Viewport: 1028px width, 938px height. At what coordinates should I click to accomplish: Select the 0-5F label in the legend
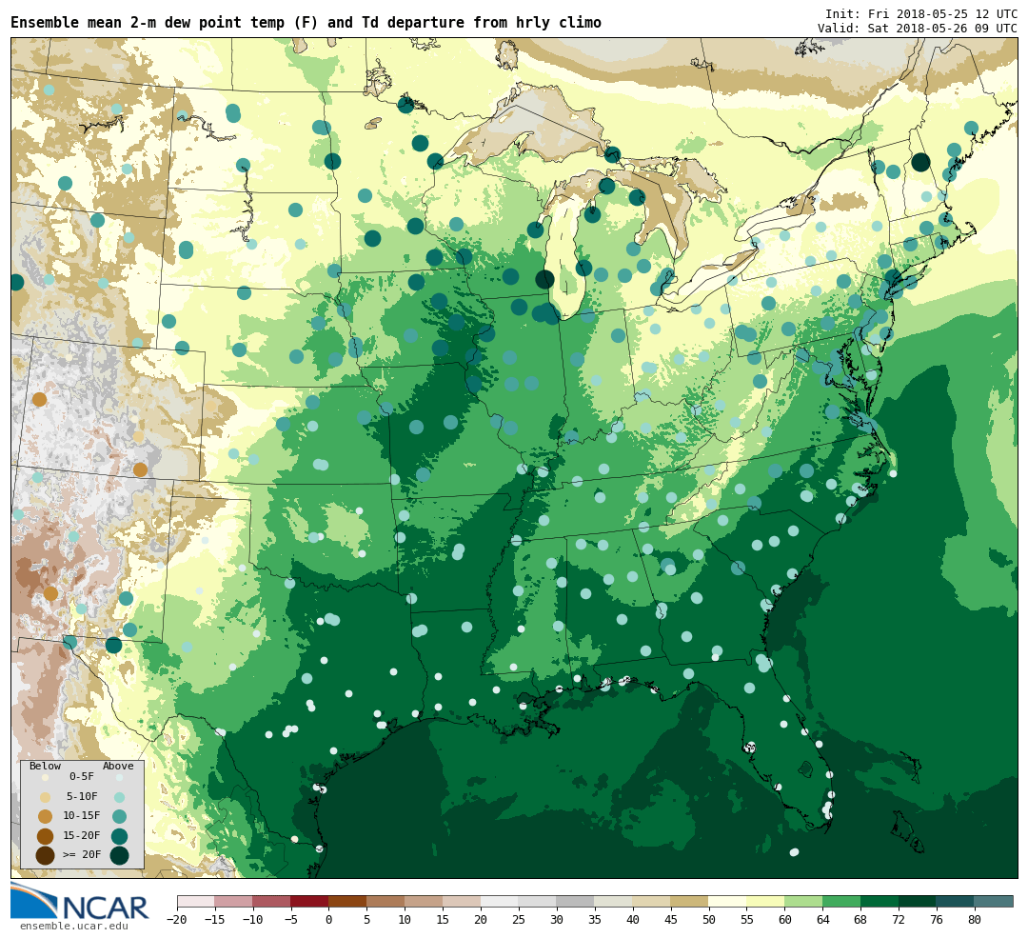tap(81, 777)
